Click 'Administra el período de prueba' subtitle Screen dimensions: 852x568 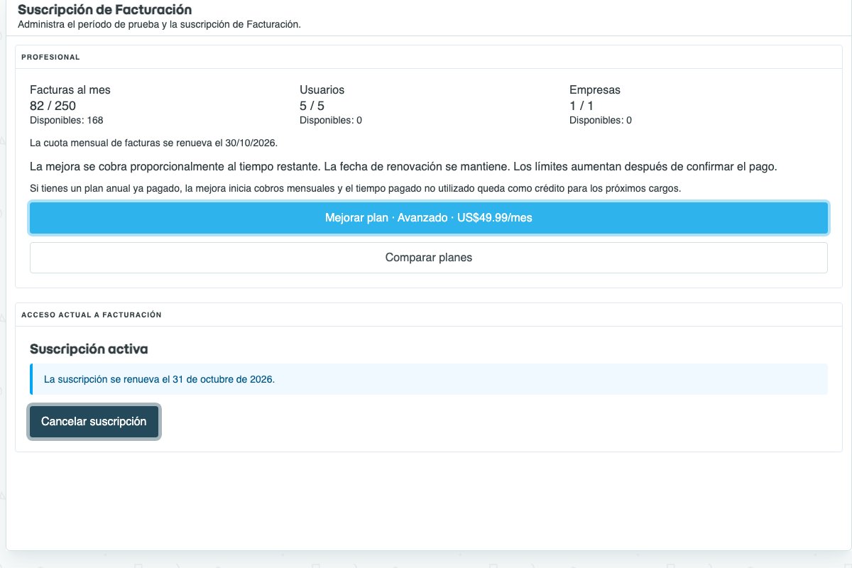159,24
